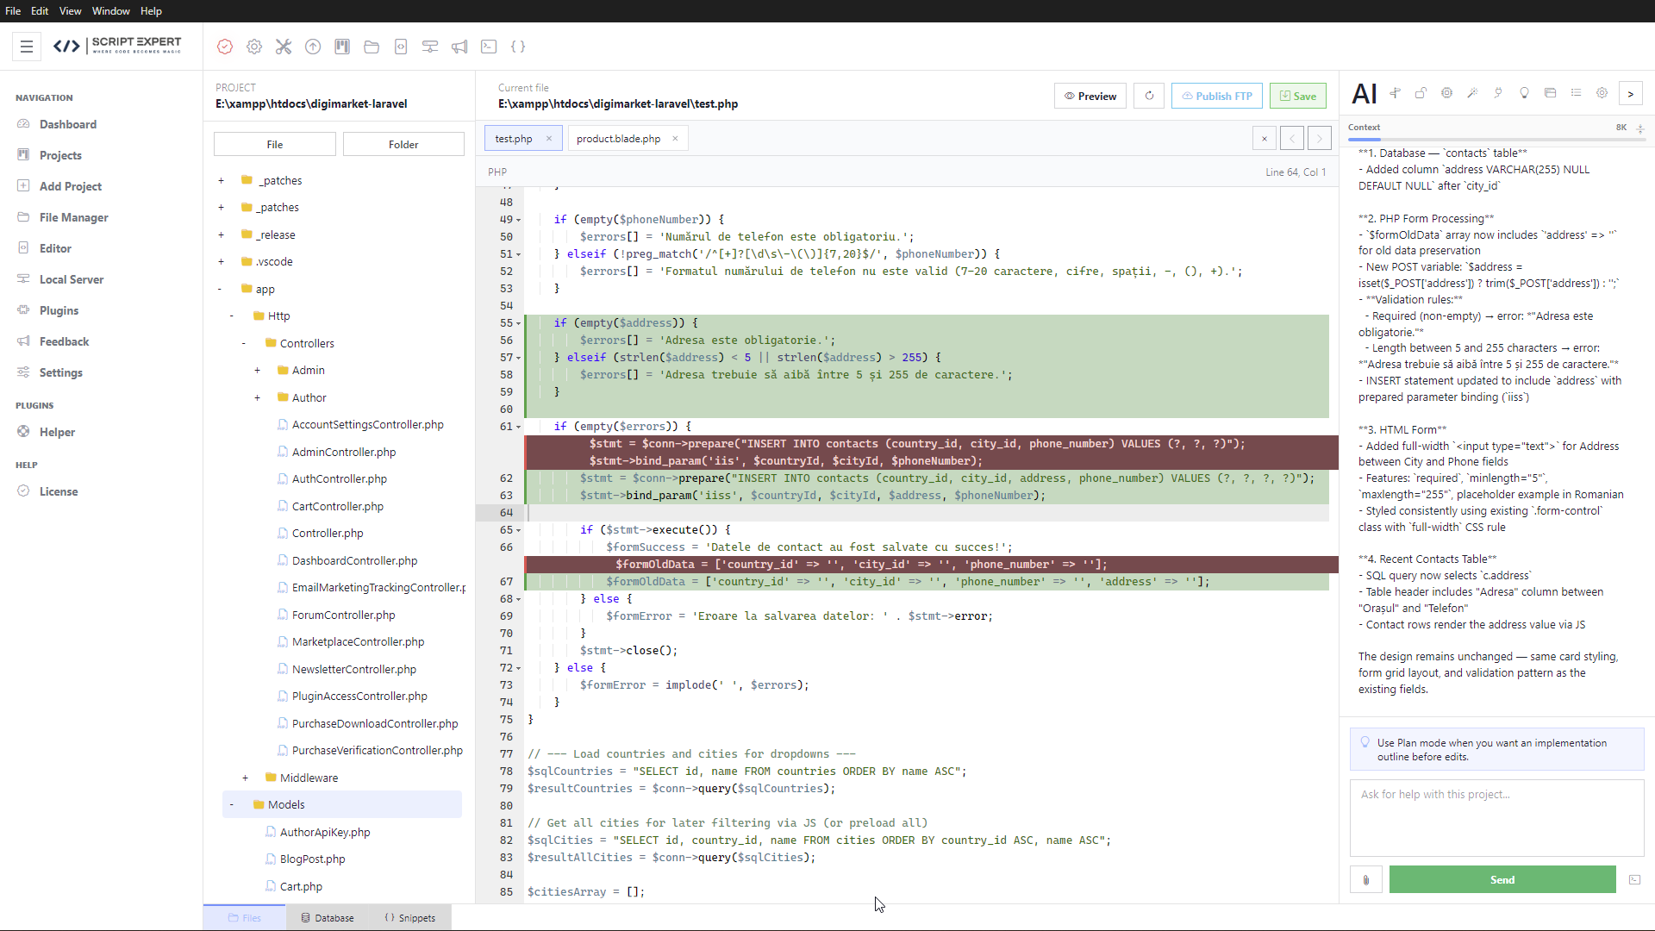Close the test.php tab
1655x931 pixels.
pyautogui.click(x=548, y=139)
